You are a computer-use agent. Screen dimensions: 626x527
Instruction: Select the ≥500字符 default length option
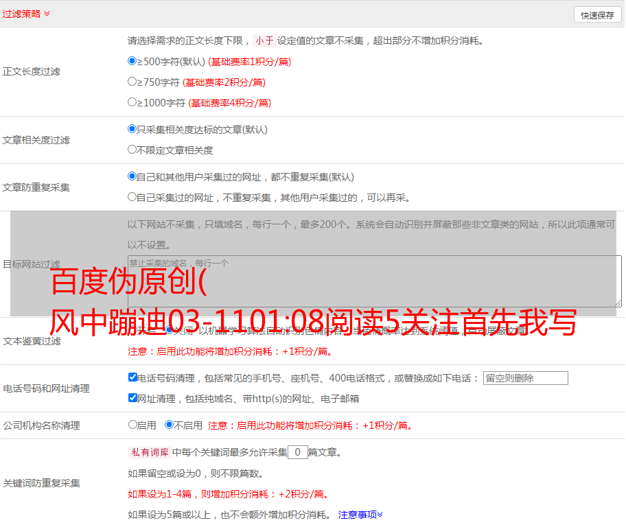pos(132,61)
